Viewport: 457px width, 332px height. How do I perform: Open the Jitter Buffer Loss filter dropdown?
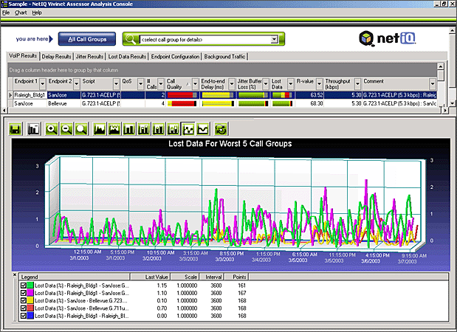click(266, 84)
